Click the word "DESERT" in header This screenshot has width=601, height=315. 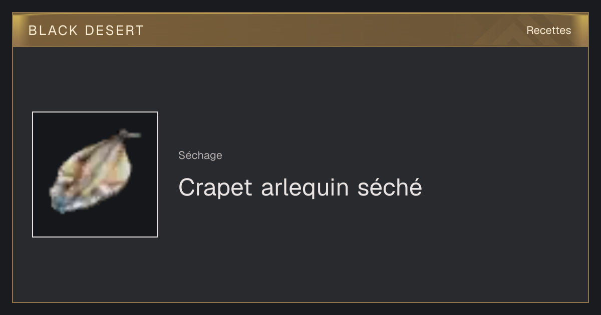(115, 30)
